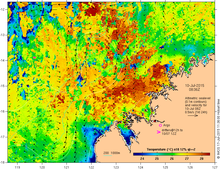Click the temperature color bar at 28°C
The image size is (220, 170).
click(201, 154)
